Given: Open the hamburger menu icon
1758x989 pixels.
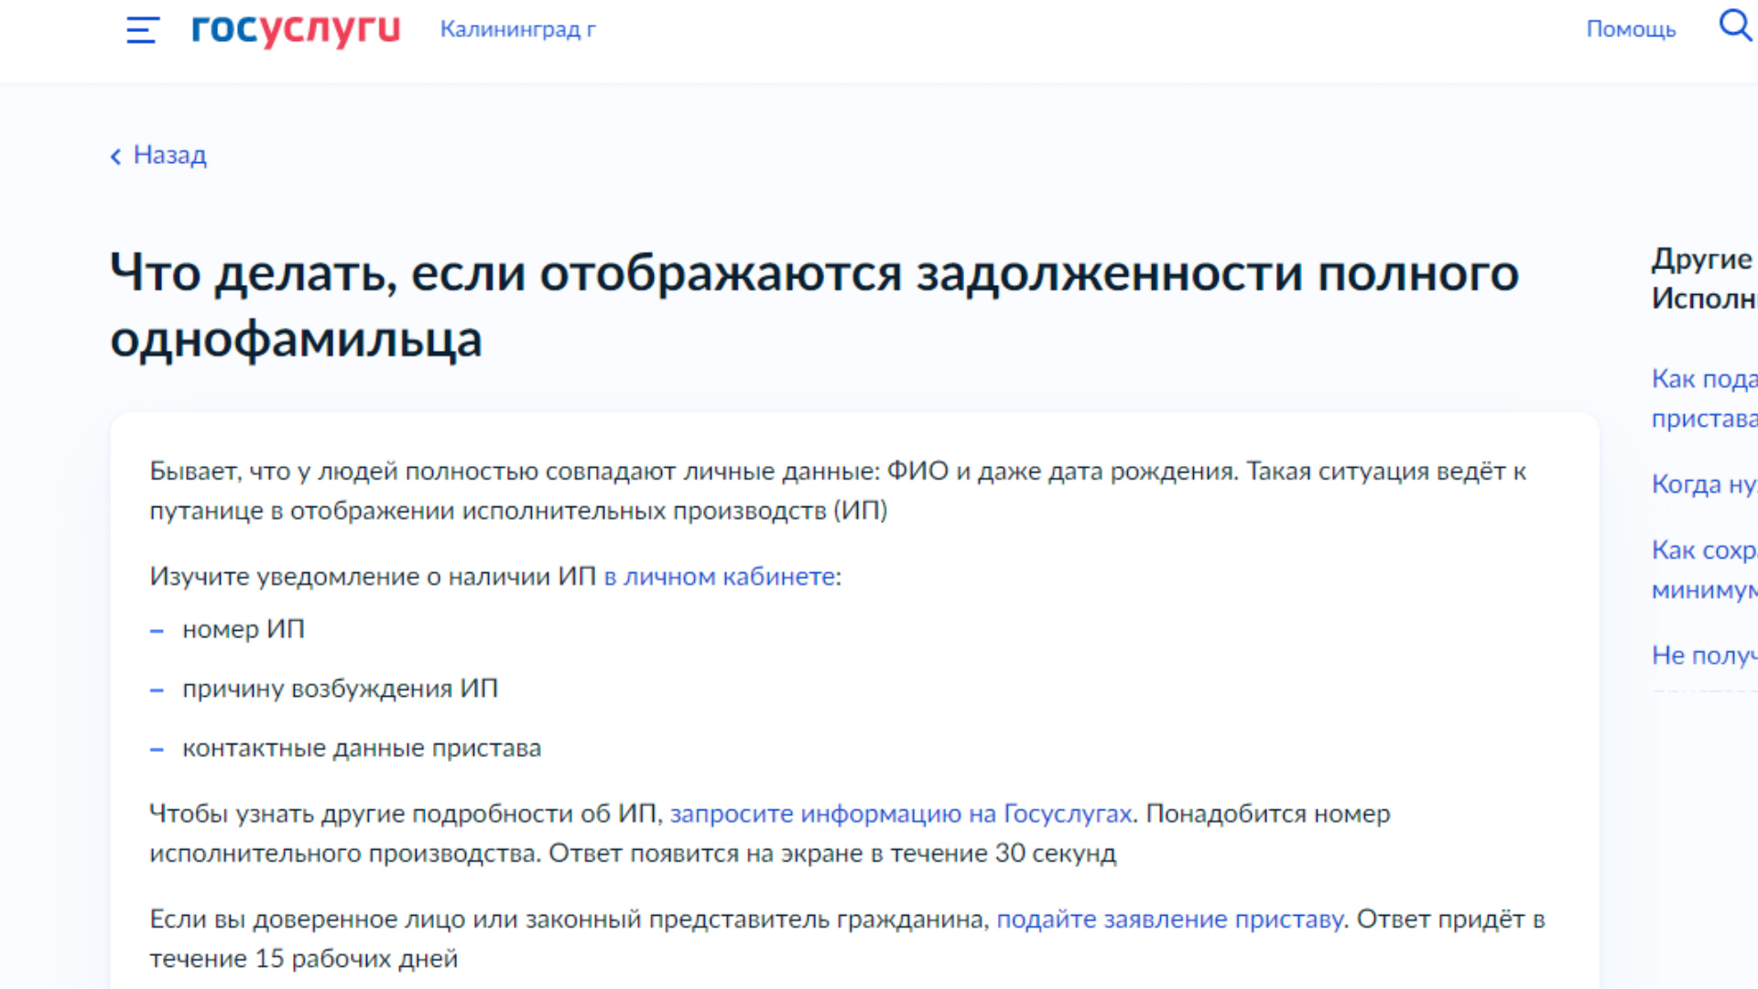Looking at the screenshot, I should click(x=143, y=30).
